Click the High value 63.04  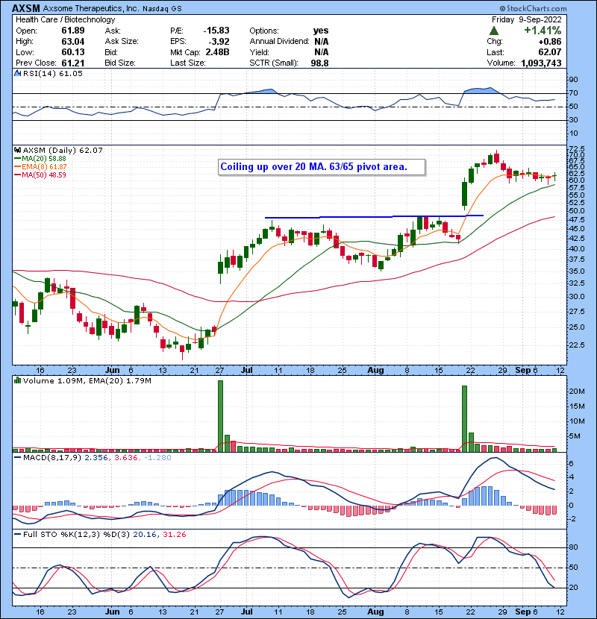(x=72, y=42)
